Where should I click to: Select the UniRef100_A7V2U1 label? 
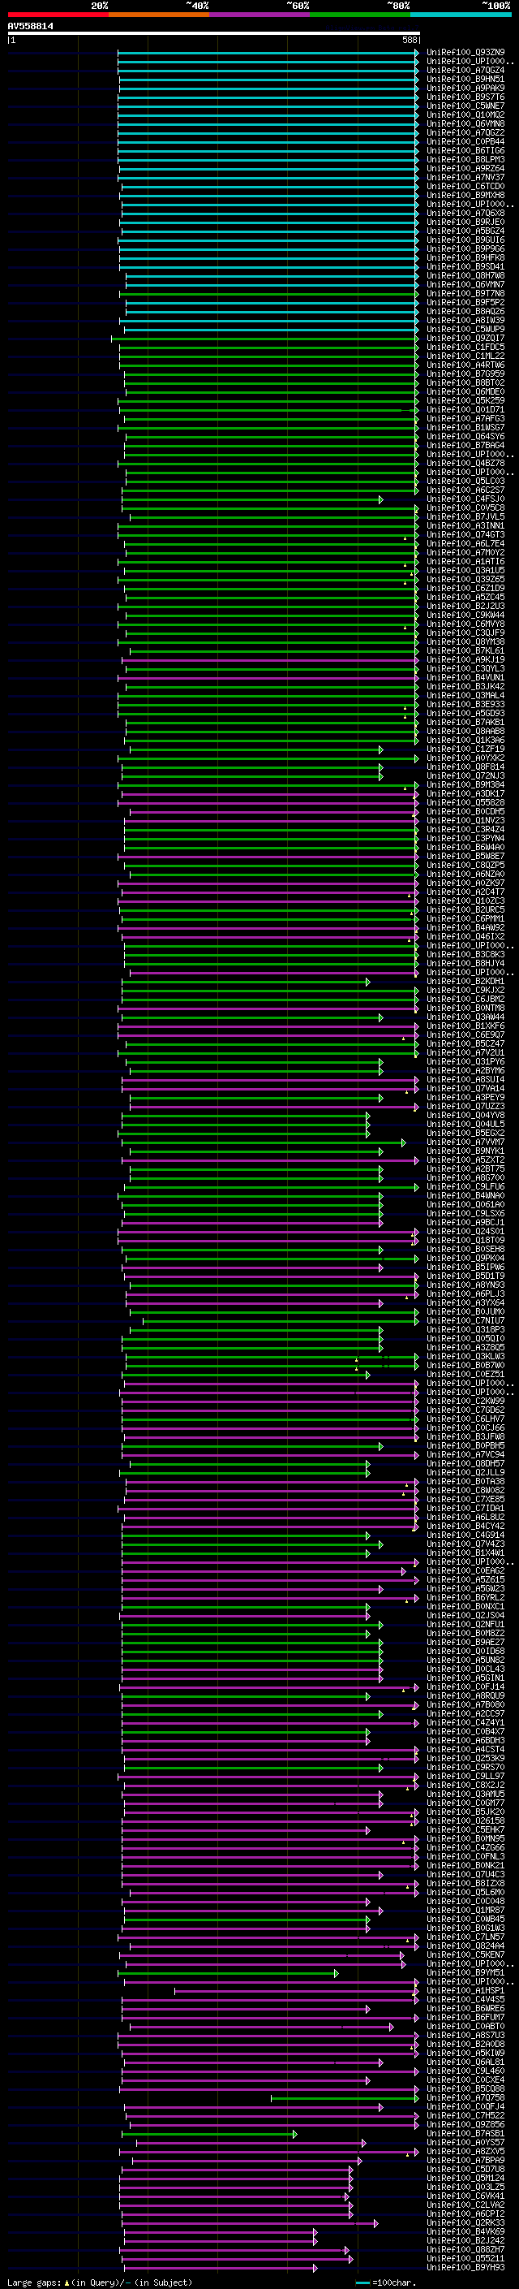(465, 1053)
